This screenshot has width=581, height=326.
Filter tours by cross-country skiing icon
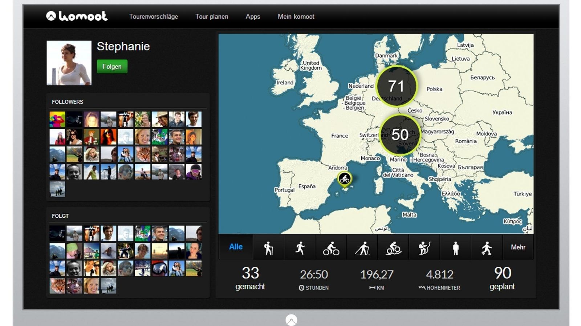click(x=362, y=248)
